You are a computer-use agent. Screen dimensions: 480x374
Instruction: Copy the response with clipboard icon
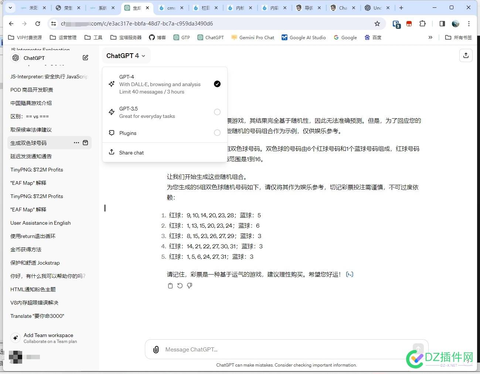pyautogui.click(x=170, y=286)
